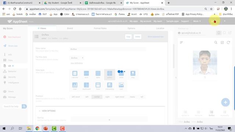Viewport: 235px width, 132px height.
Task: Click the Search for help field
Action: pos(12,106)
